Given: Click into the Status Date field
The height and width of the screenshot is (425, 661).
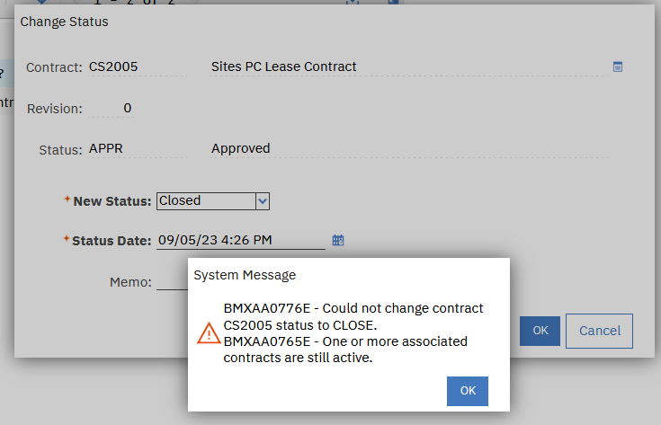Looking at the screenshot, I should [x=240, y=240].
